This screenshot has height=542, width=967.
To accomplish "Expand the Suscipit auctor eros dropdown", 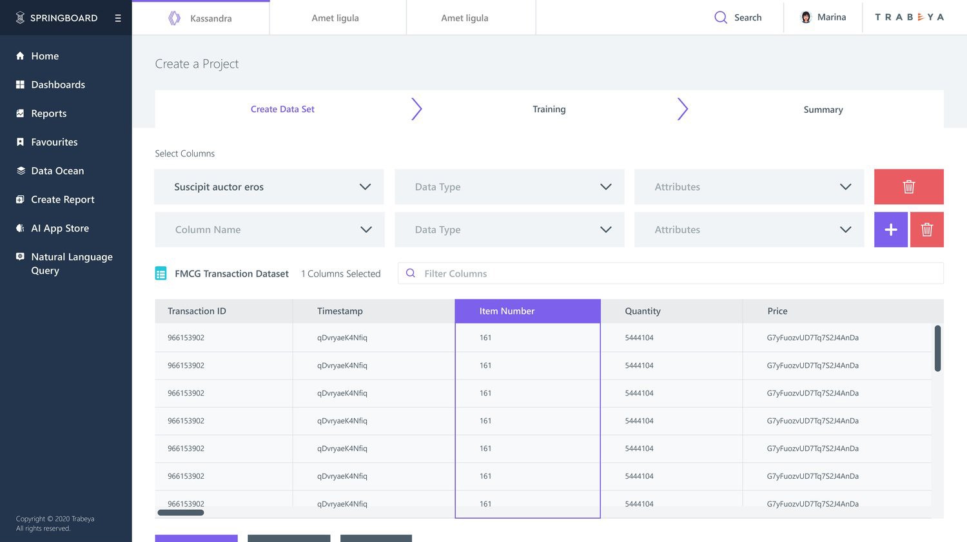I will pos(269,187).
